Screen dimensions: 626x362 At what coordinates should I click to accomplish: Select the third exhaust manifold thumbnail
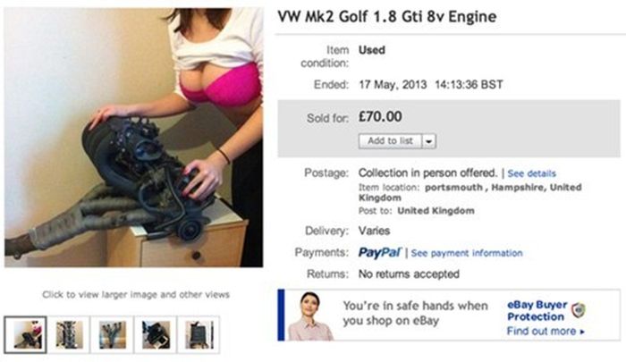point(113,335)
